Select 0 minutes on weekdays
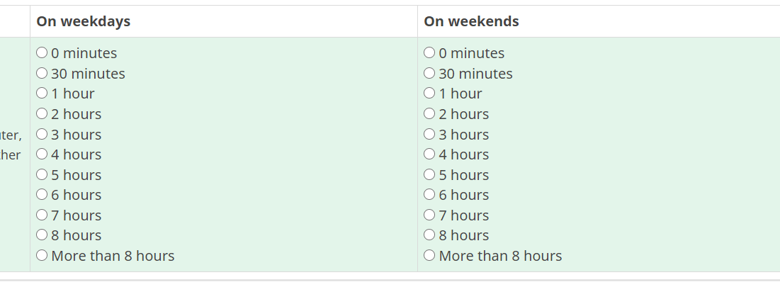 point(42,53)
